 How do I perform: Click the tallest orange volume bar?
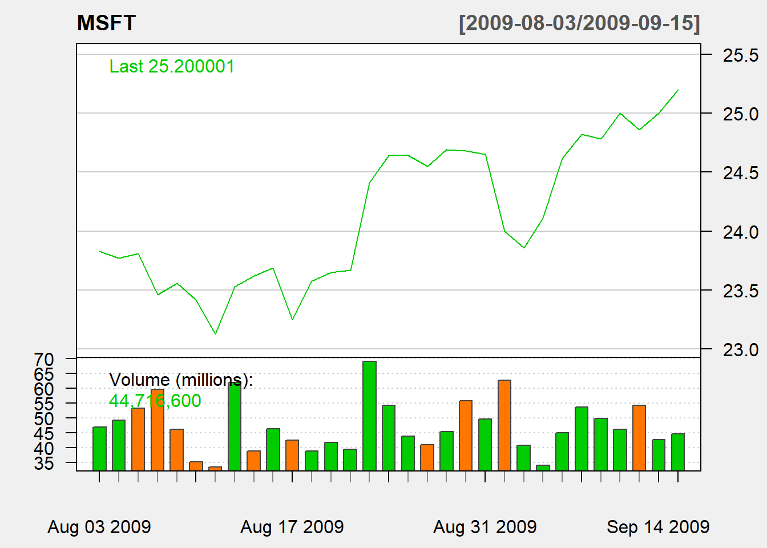pyautogui.click(x=504, y=425)
